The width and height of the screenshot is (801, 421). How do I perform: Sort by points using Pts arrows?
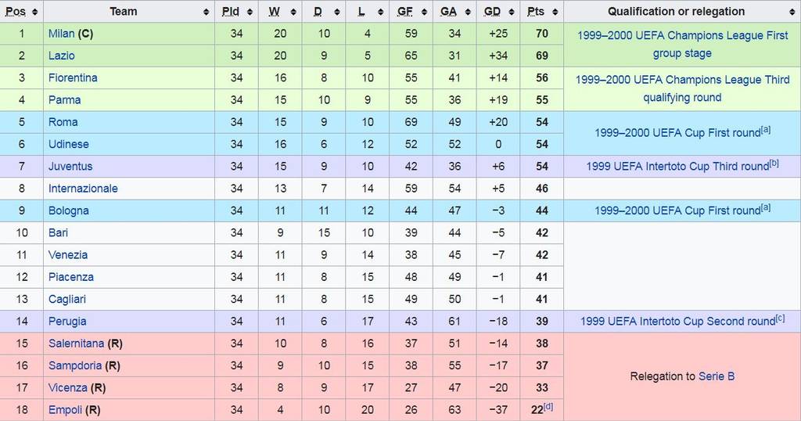coord(555,12)
